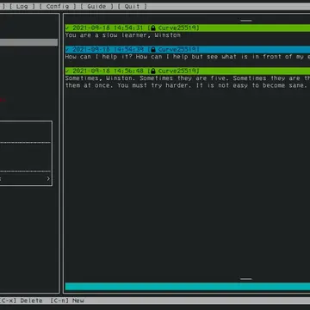
Task: Open the Guide menu
Action: (x=96, y=6)
